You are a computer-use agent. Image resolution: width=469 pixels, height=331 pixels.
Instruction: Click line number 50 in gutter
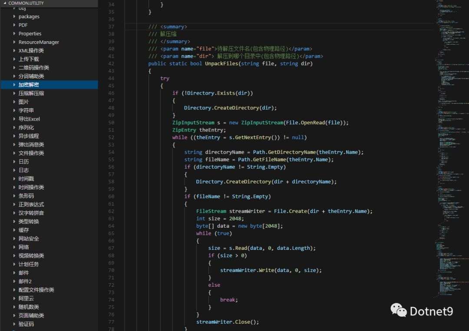(111, 123)
